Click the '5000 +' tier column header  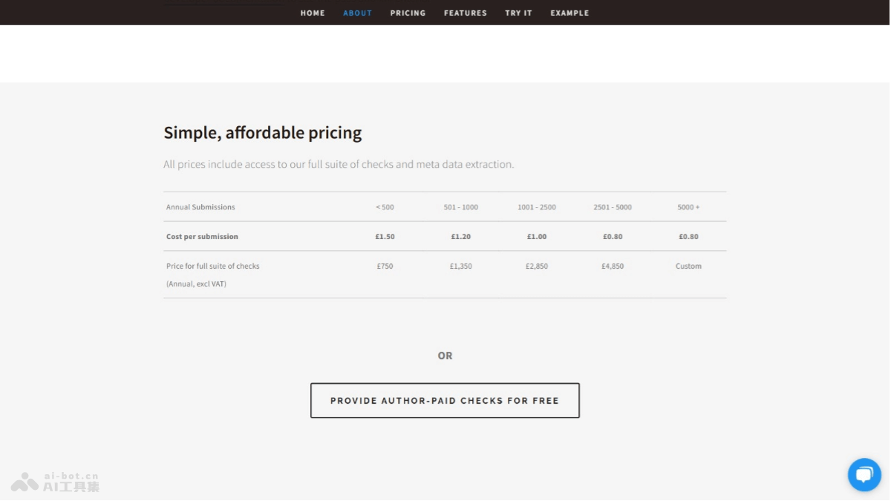[688, 207]
